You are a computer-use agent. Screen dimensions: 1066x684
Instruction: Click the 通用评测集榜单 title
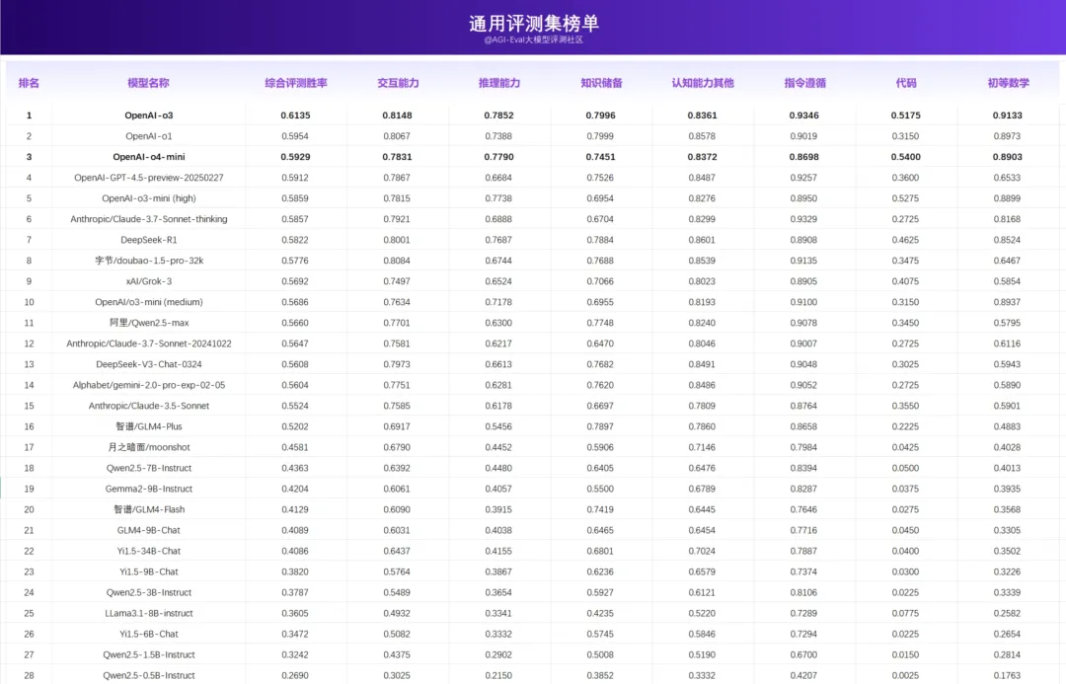click(x=534, y=23)
